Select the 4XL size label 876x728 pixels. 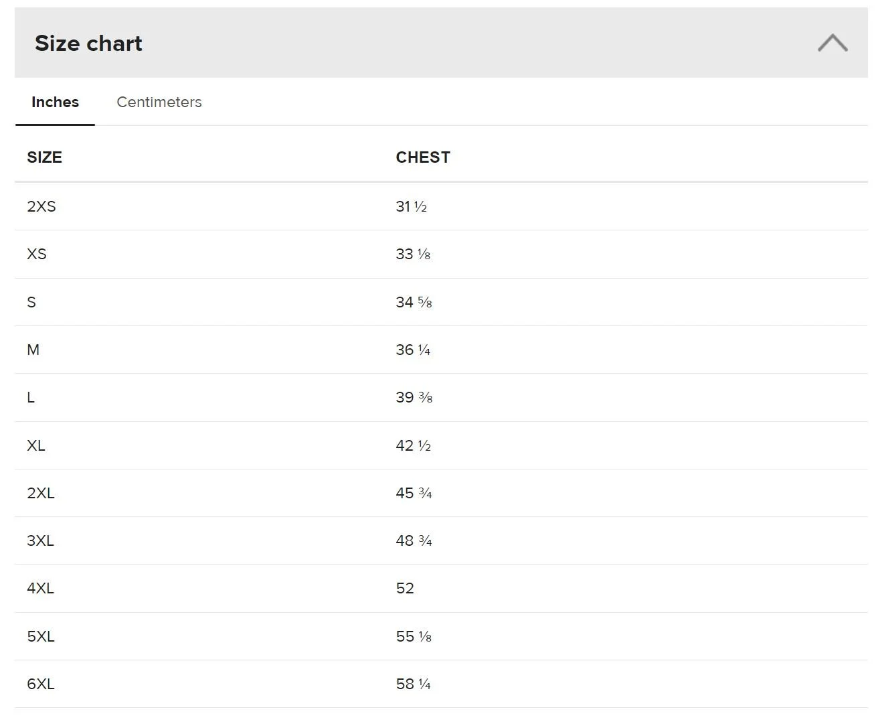[x=40, y=588]
